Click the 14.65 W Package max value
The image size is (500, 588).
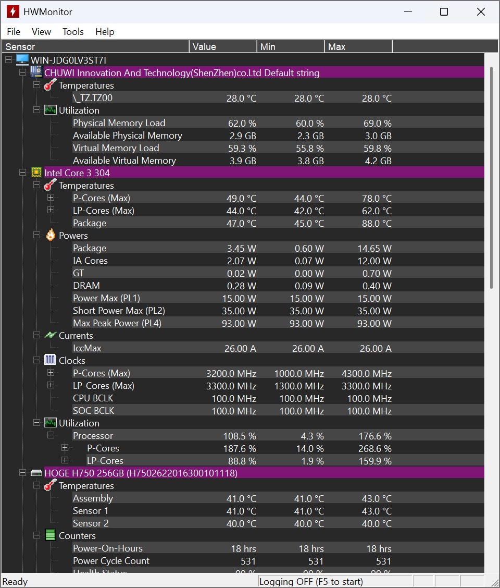374,248
